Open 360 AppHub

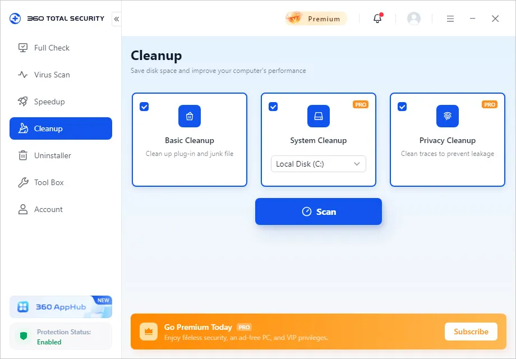[x=61, y=307]
